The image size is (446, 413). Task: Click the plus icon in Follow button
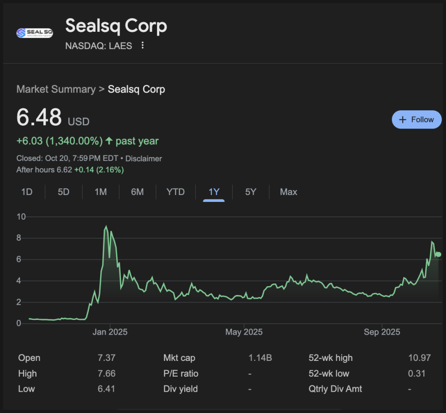[403, 119]
